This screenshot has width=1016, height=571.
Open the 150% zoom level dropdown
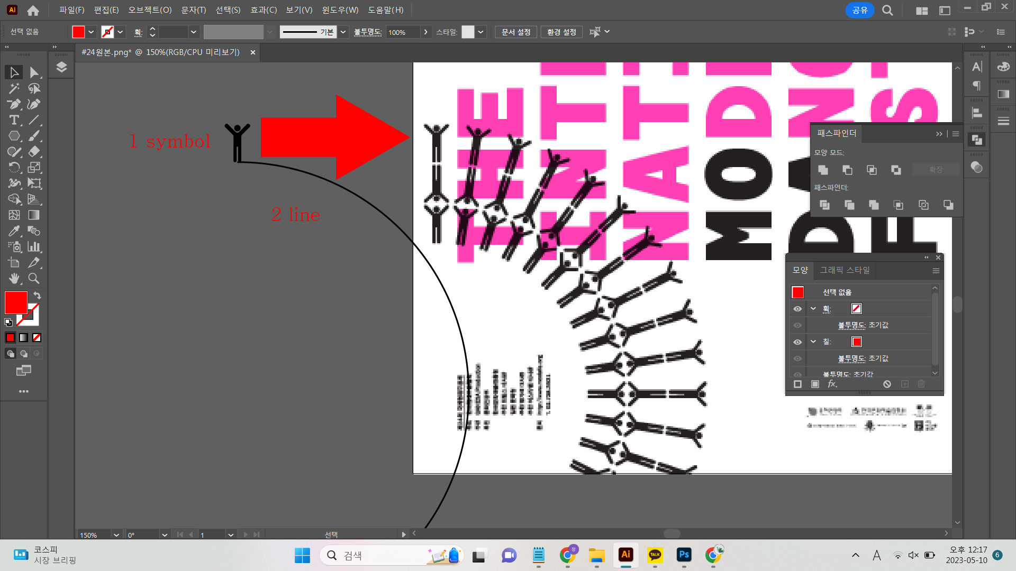pos(116,535)
